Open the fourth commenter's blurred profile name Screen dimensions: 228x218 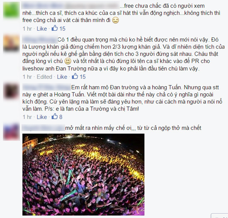(x=43, y=128)
